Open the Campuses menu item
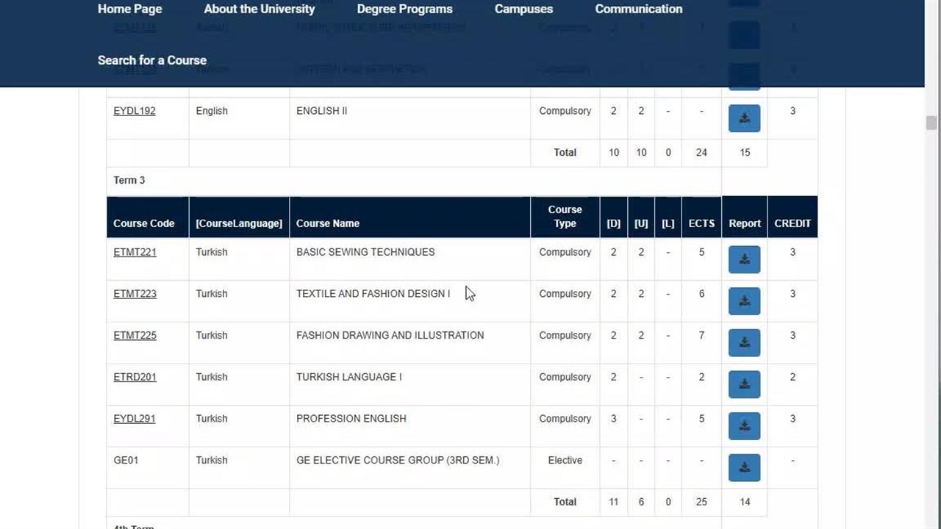Screen dimensions: 941x529 point(523,9)
